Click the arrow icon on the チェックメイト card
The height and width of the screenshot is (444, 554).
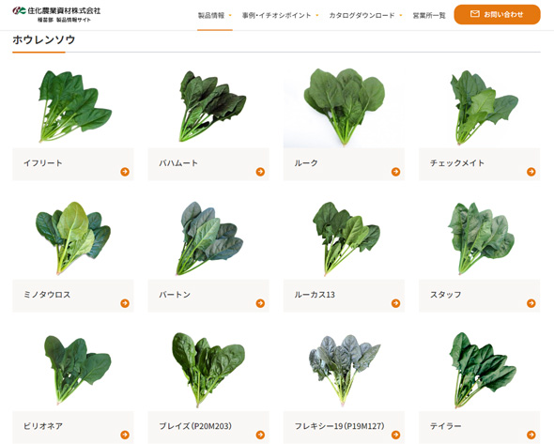[531, 172]
